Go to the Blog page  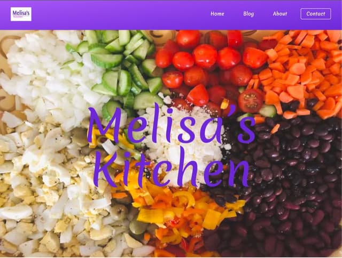coord(248,14)
